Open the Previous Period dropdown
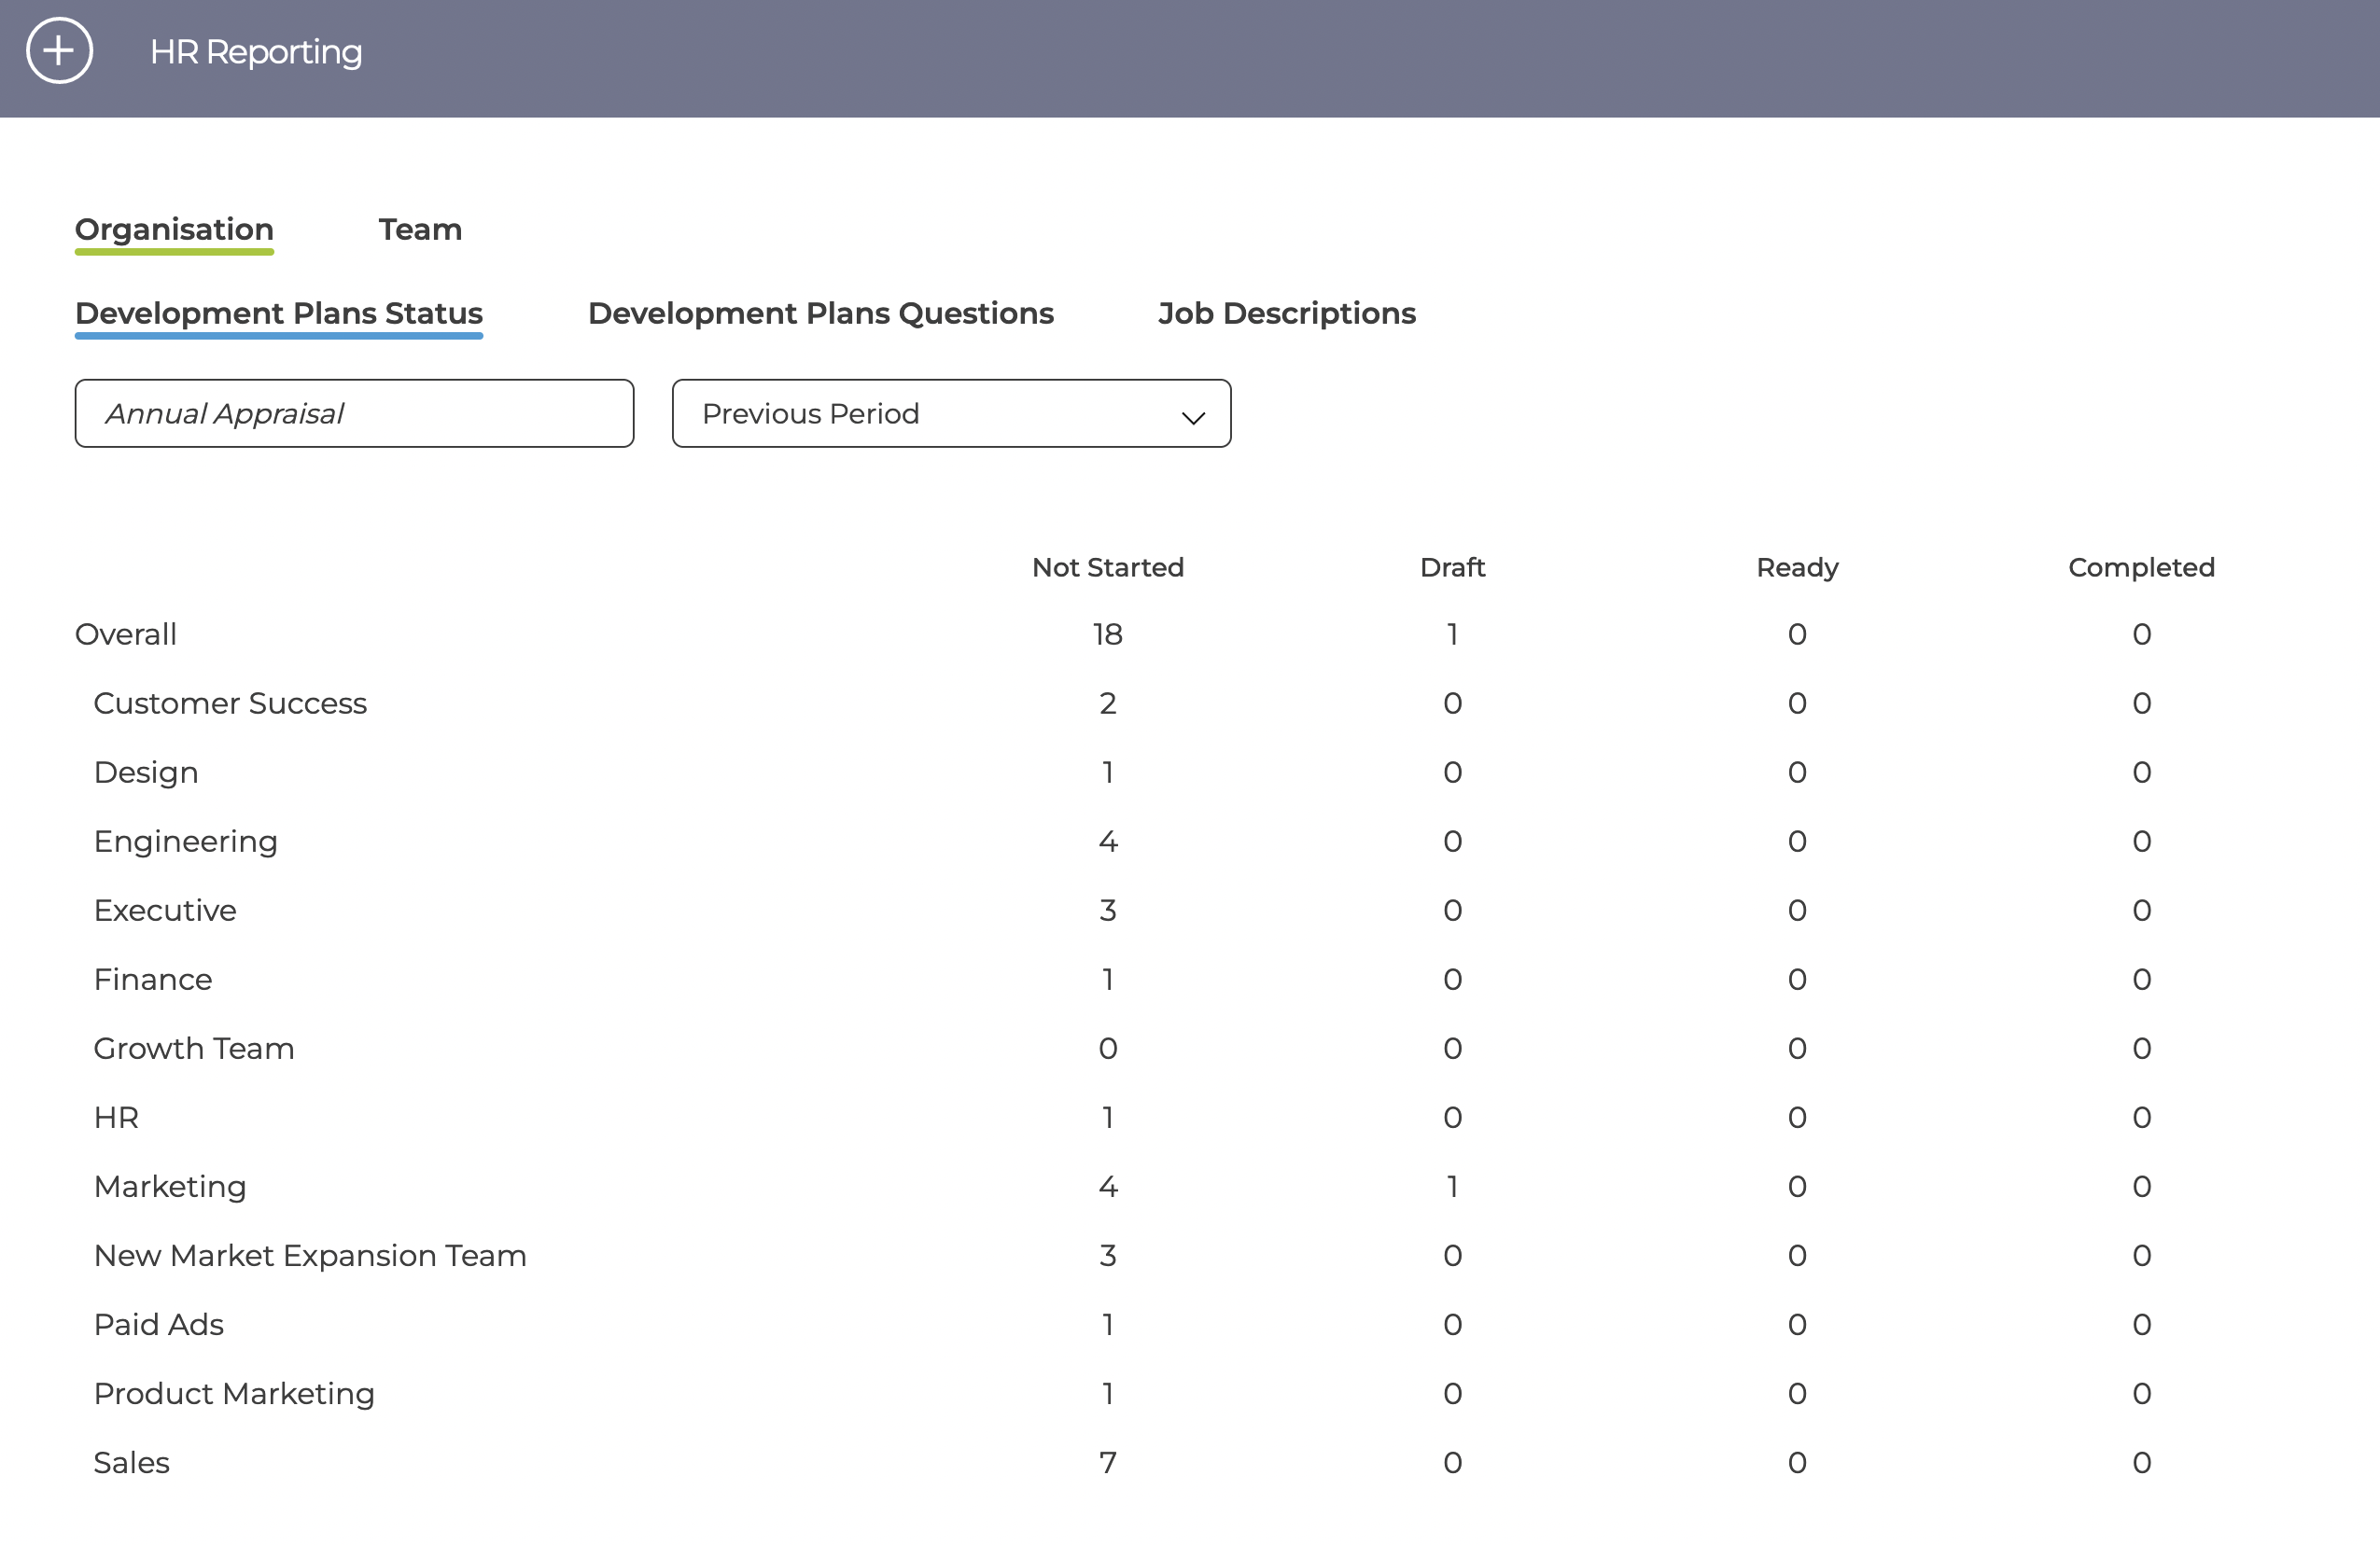This screenshot has height=1545, width=2380. (951, 413)
